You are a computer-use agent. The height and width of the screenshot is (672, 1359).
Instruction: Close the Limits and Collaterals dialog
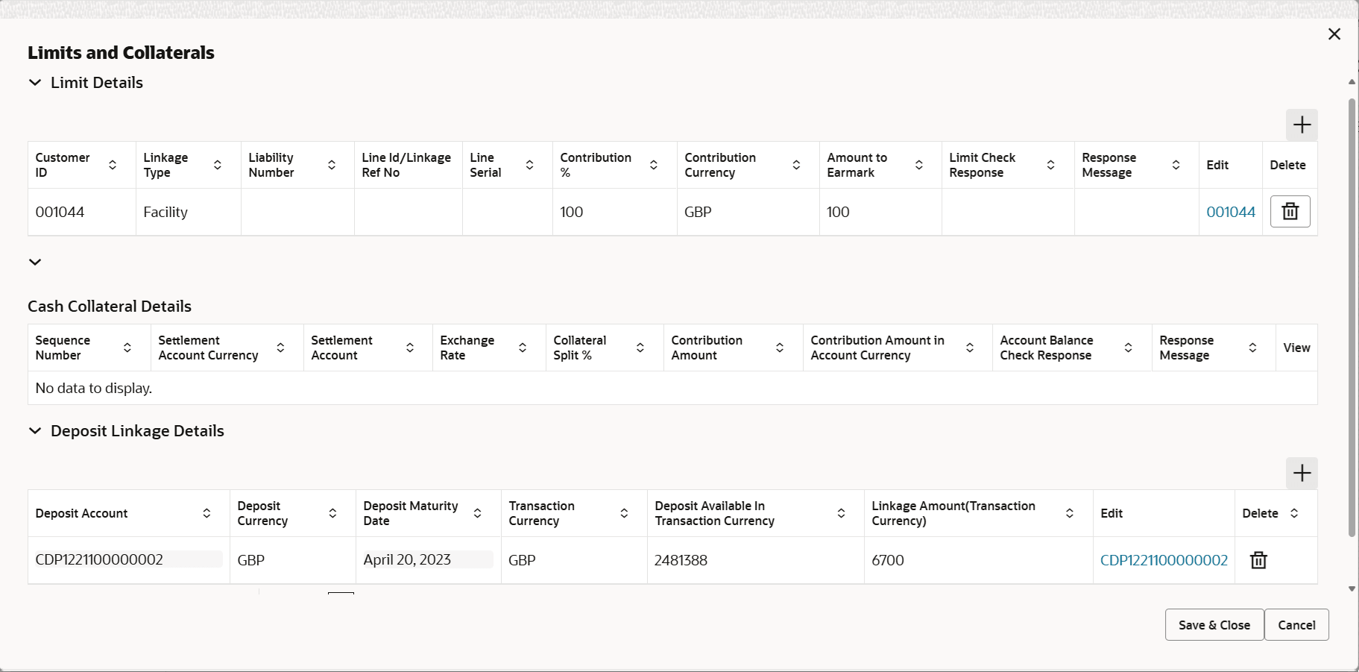click(1334, 34)
